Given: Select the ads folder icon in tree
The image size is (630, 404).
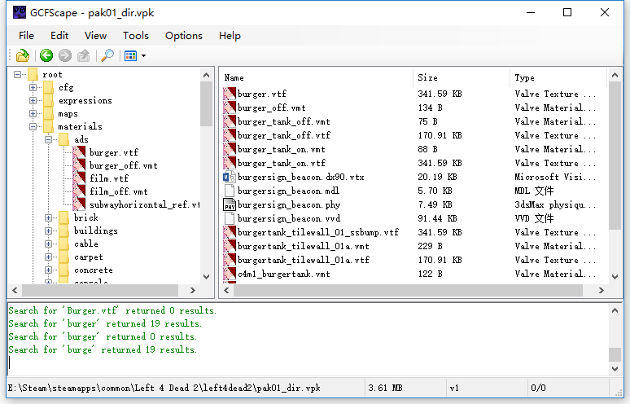Looking at the screenshot, I should [x=63, y=139].
